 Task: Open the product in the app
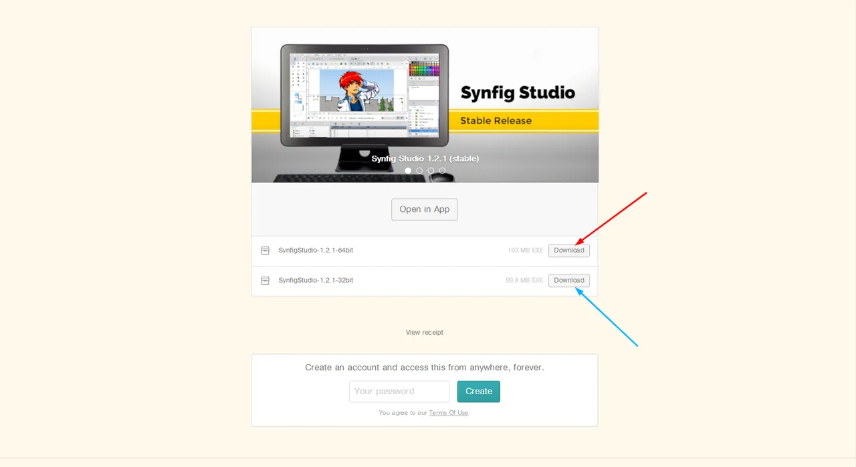[x=425, y=209]
